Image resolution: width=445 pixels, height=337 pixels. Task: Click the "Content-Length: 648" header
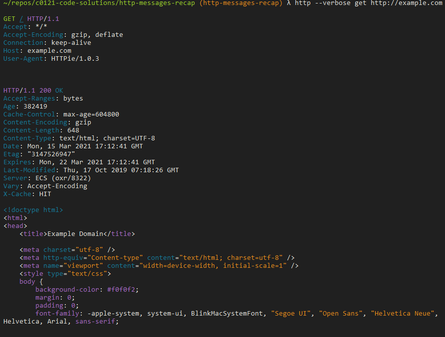tap(41, 130)
